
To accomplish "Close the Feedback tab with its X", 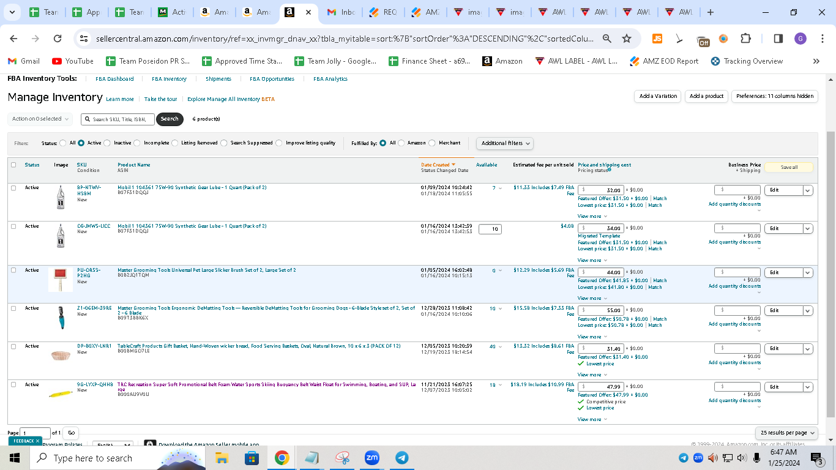I will pos(37,441).
